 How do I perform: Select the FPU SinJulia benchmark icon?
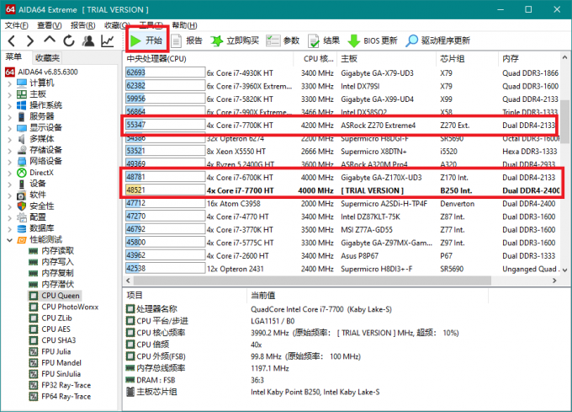33,374
